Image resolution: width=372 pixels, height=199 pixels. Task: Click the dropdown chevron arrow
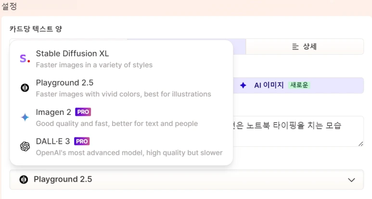(x=351, y=180)
